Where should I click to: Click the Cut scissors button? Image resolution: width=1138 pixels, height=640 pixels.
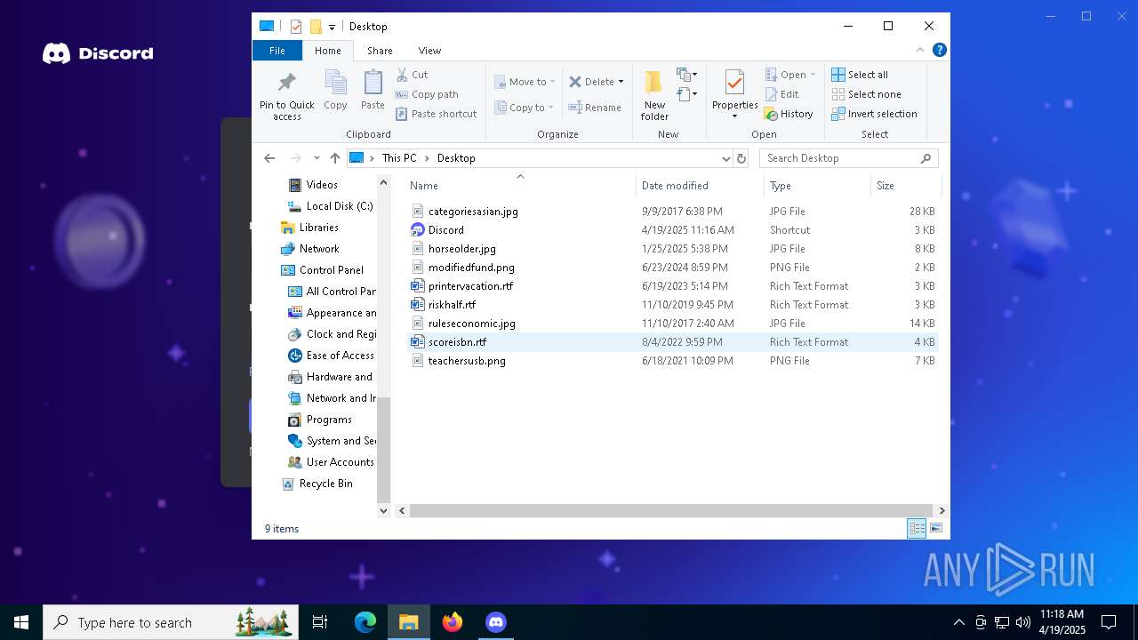tap(413, 75)
